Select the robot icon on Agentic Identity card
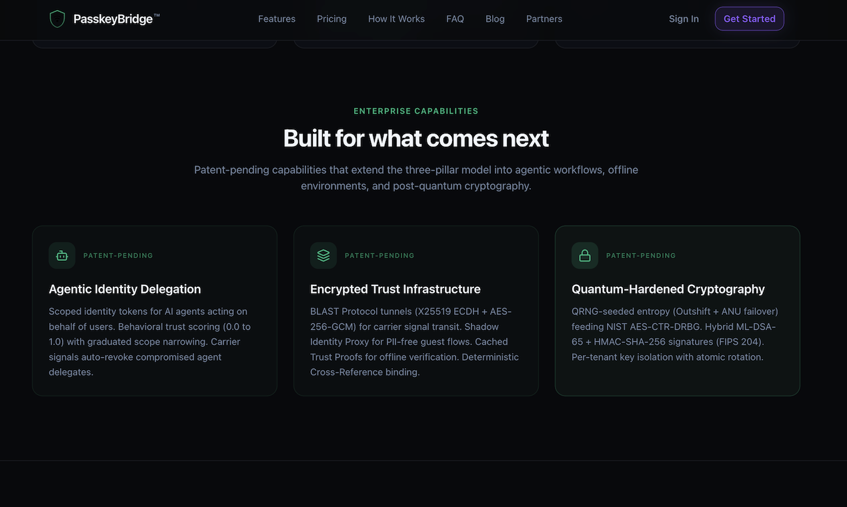 pos(61,255)
